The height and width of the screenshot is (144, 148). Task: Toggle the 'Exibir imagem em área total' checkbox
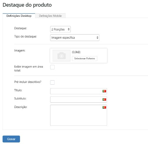click(52, 67)
